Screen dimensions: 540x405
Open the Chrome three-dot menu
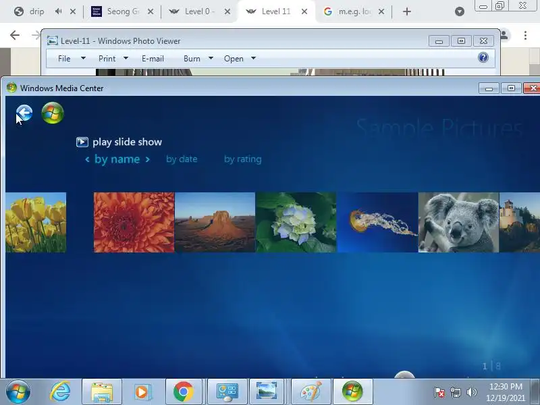(525, 35)
